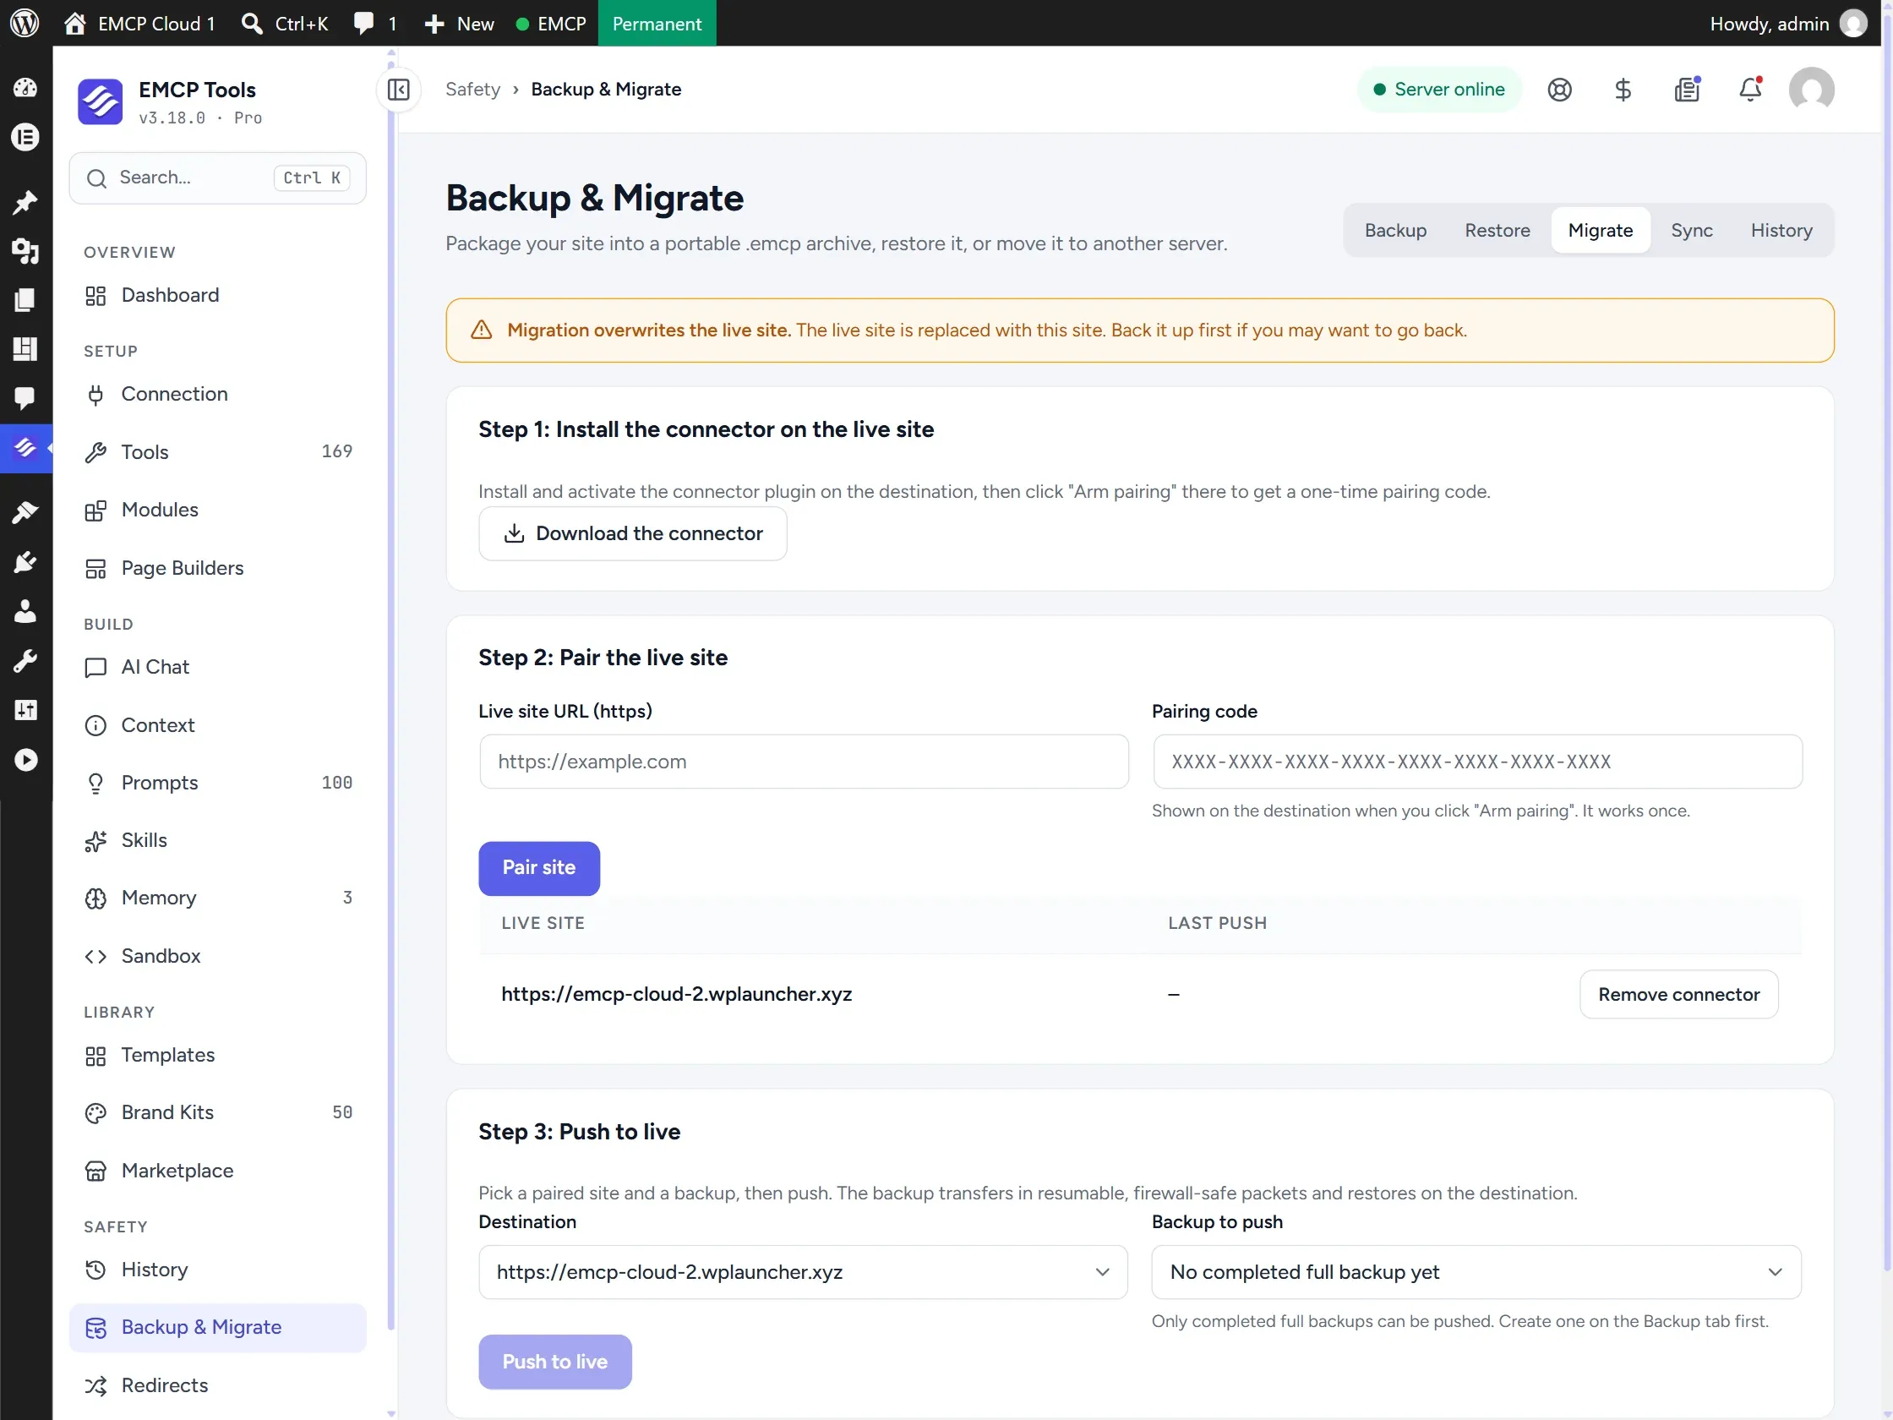Screen dimensions: 1893x1420
Task: Focus the Live site URL field
Action: pyautogui.click(x=803, y=761)
